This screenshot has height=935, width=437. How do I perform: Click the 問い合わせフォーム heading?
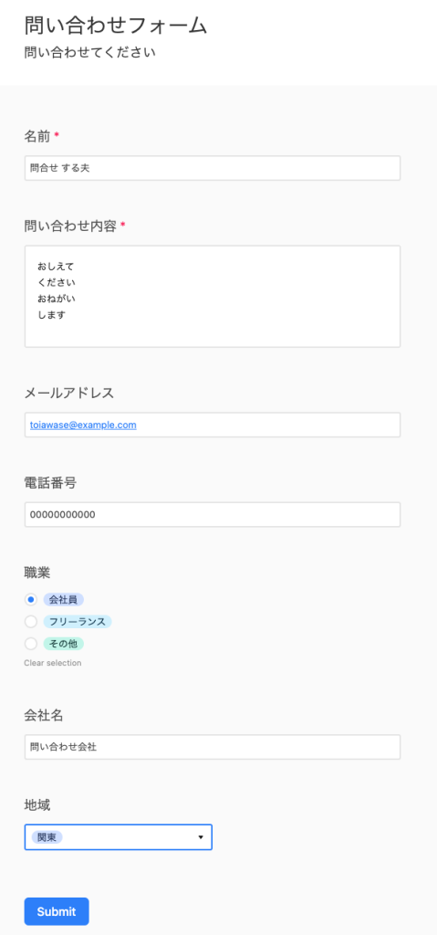(116, 26)
